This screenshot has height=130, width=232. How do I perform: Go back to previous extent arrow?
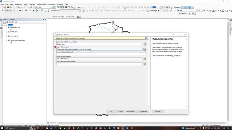click(x=20, y=10)
